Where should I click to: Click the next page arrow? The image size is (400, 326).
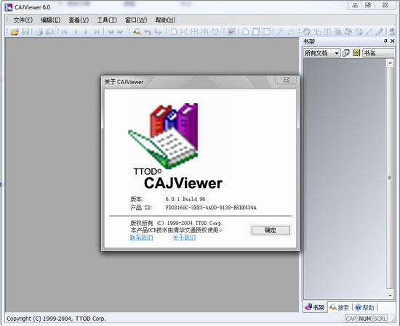tap(86, 31)
